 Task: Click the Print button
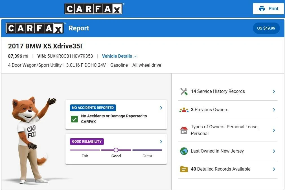point(268,8)
